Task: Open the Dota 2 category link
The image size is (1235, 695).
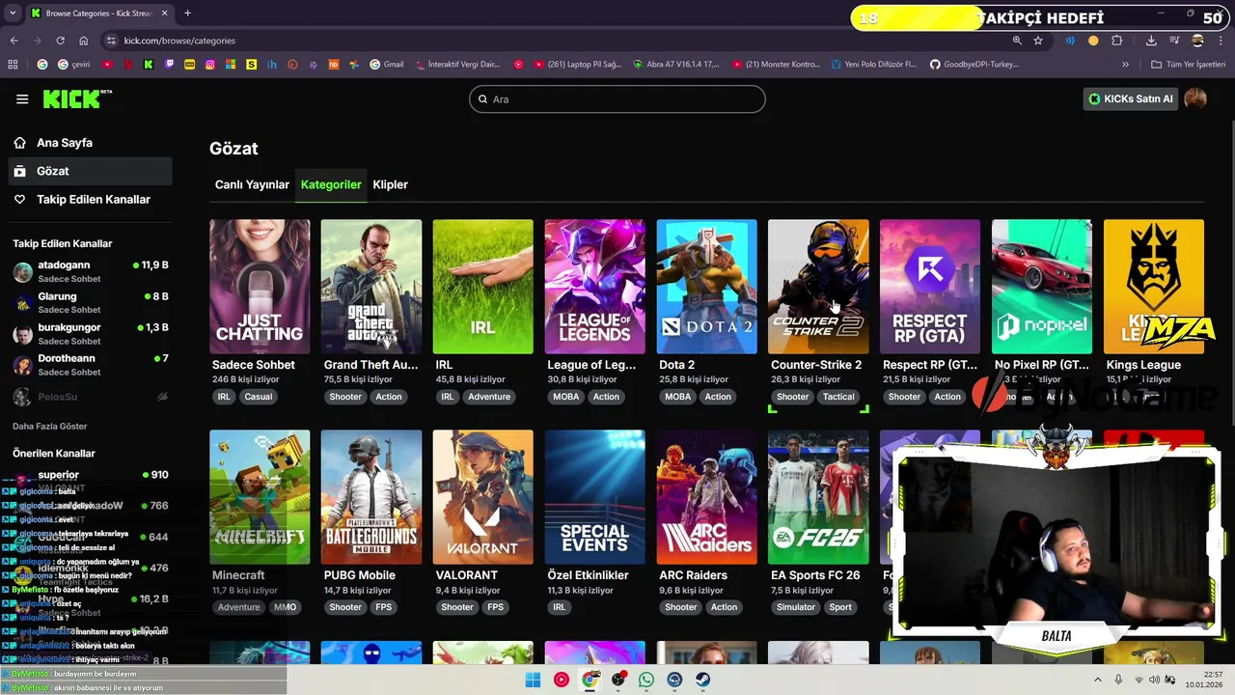Action: tap(676, 365)
